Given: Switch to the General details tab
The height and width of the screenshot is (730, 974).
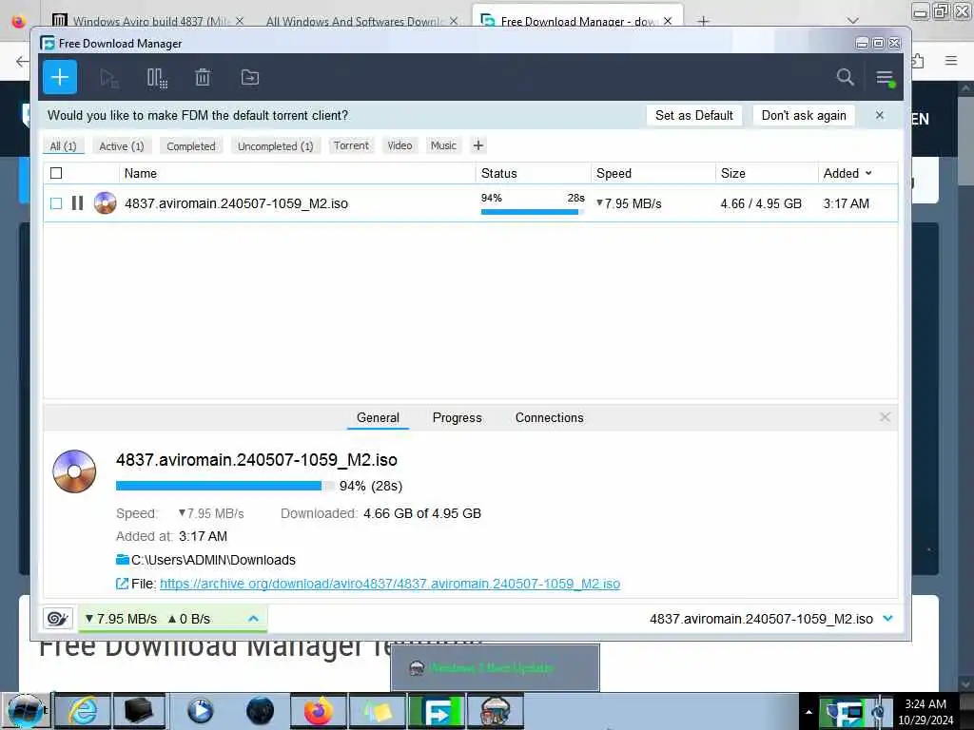Looking at the screenshot, I should pos(378,418).
